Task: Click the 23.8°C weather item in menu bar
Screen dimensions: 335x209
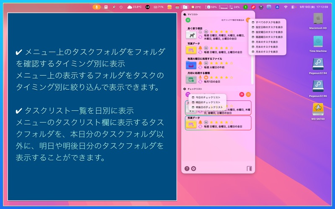Action: [134, 7]
